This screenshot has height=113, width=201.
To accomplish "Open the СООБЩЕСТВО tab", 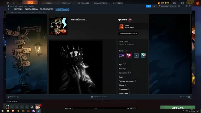I will pyautogui.click(x=46, y=9).
